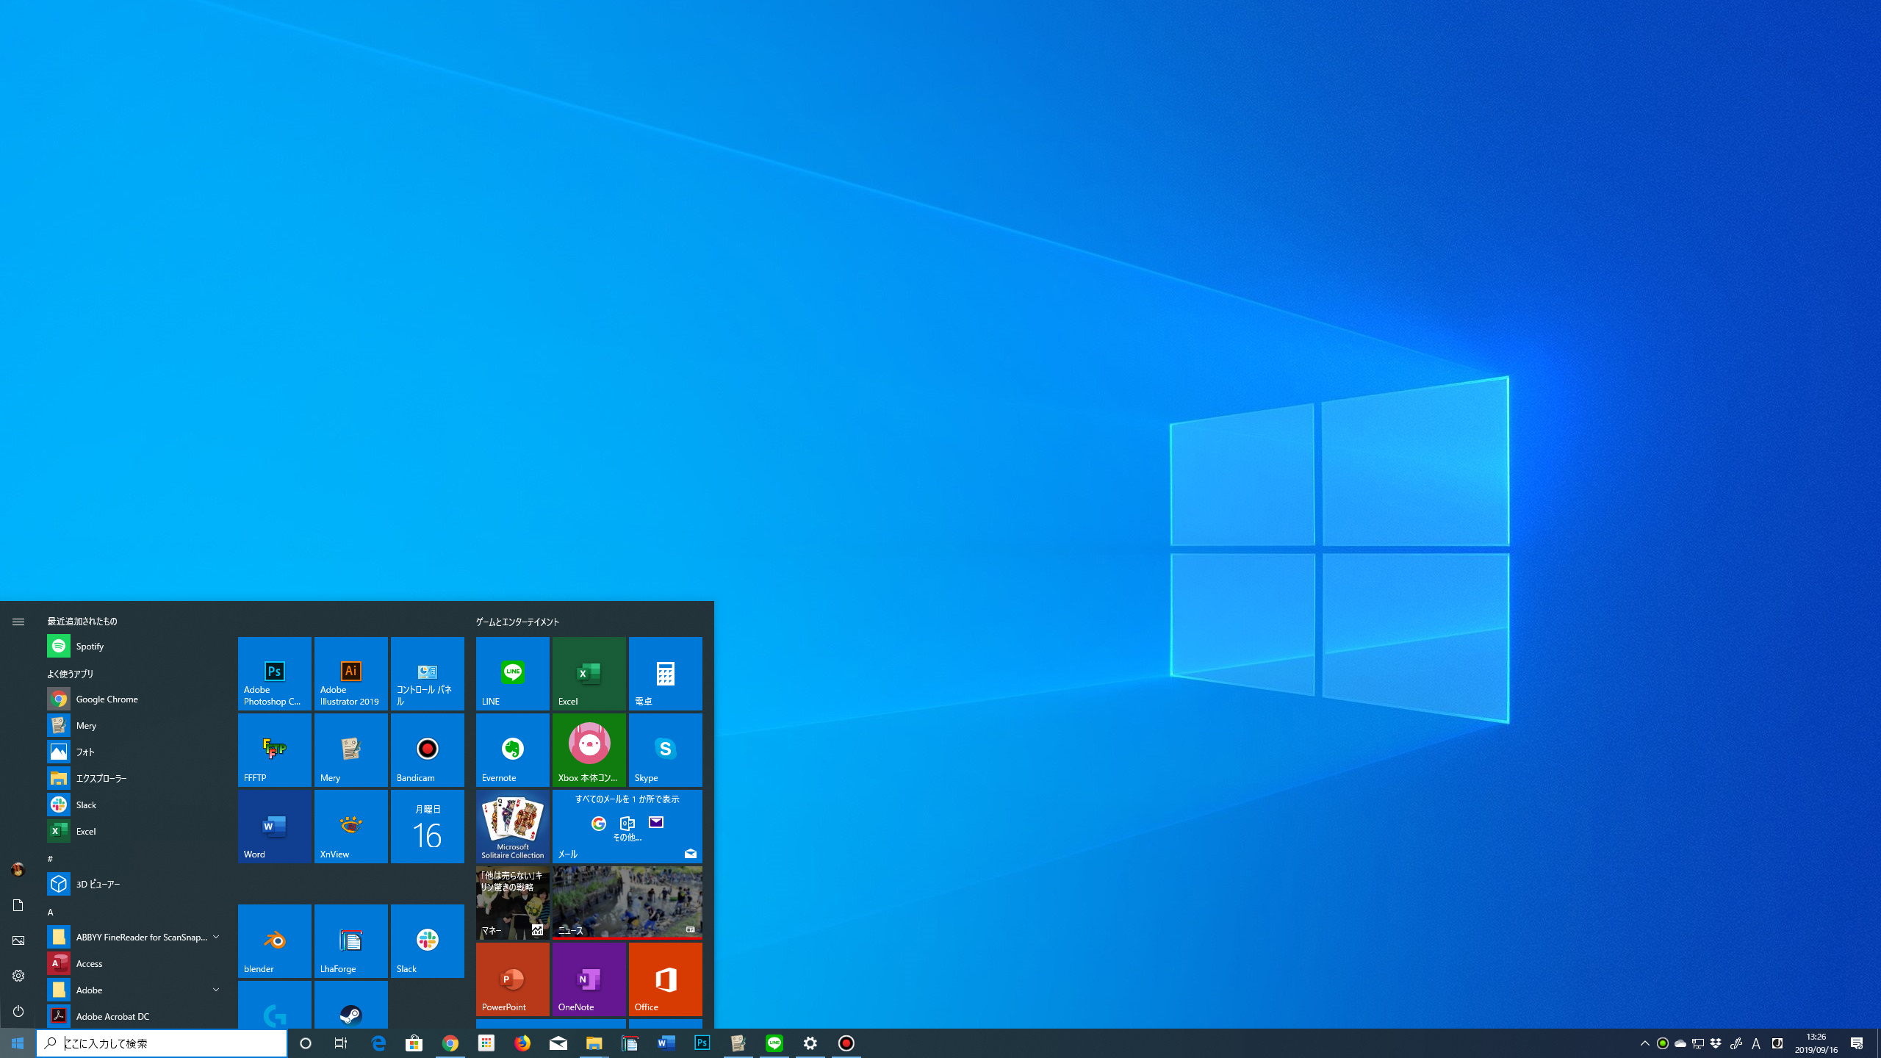Open Microsoft Solitaire Collection tile
This screenshot has width=1881, height=1058.
point(511,826)
